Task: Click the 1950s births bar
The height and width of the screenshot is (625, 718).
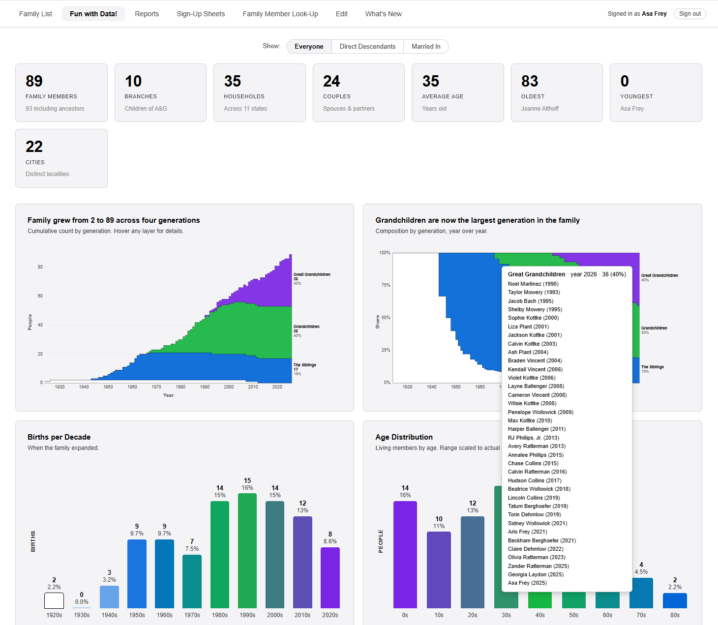Action: 137,574
